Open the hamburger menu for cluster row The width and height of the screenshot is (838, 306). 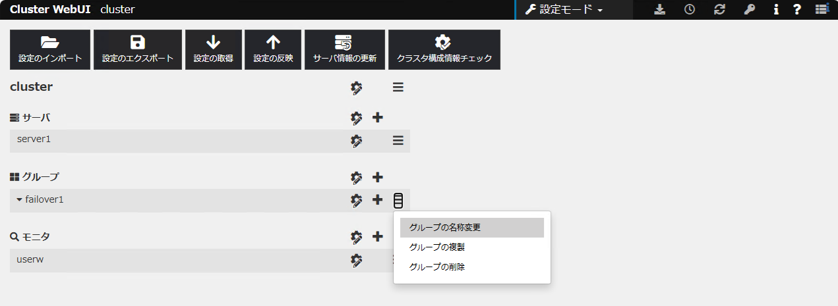pyautogui.click(x=398, y=87)
